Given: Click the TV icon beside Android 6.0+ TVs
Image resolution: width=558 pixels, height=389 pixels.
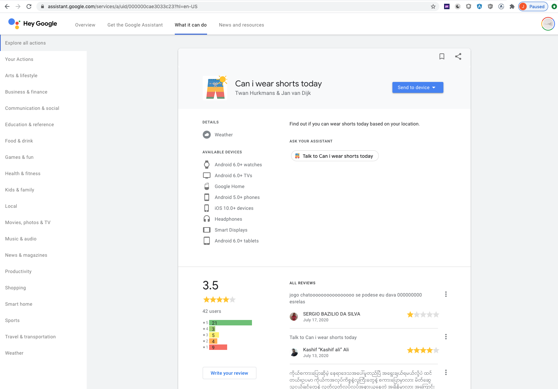Looking at the screenshot, I should 207,175.
